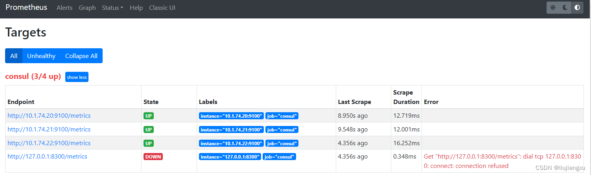591x175 pixels.
Task: Switch to the Classic UI
Action: (162, 8)
